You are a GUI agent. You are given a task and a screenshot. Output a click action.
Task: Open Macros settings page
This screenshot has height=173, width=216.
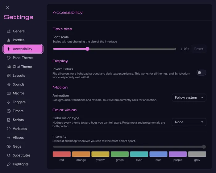click(x=23, y=93)
